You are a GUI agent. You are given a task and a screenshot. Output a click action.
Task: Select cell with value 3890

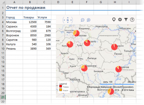(30, 49)
